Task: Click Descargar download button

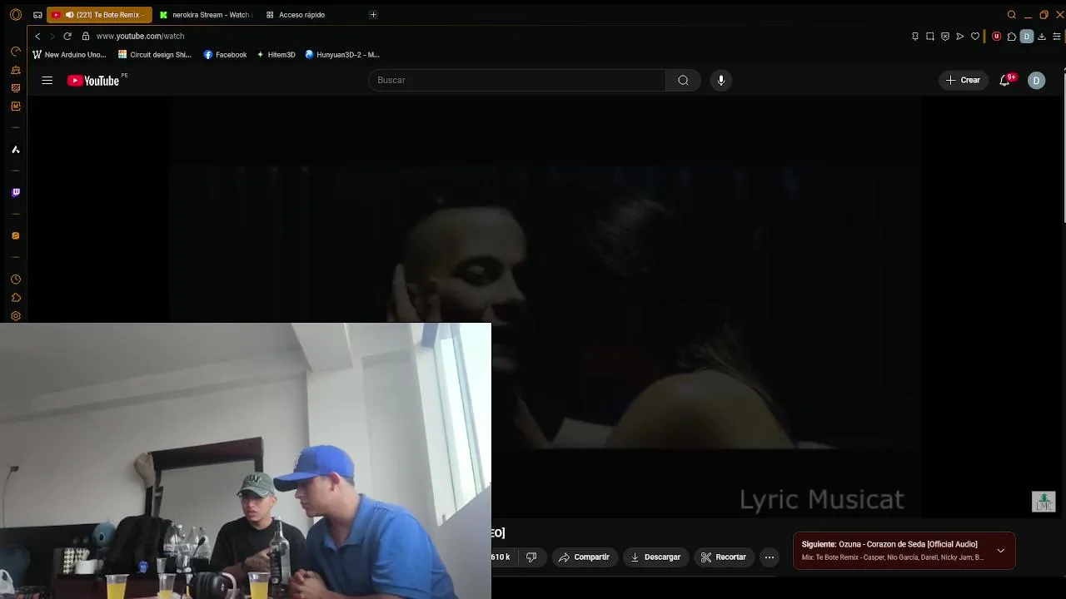Action: (x=655, y=557)
